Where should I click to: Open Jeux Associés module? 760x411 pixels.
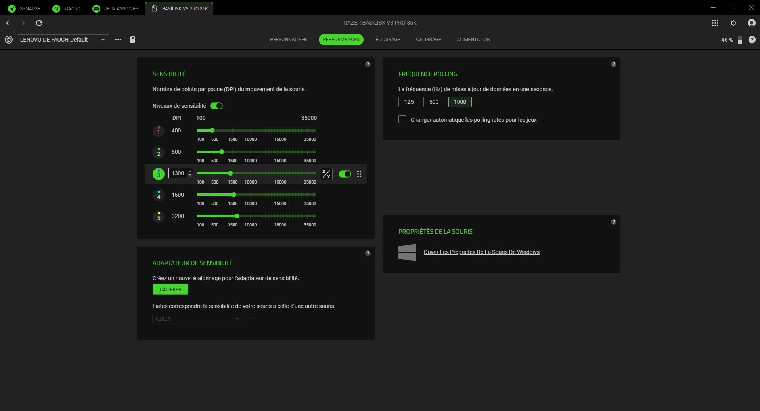click(96, 8)
